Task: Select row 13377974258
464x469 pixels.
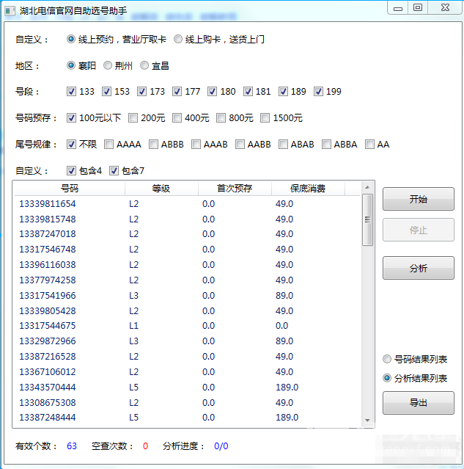Action: [187, 280]
